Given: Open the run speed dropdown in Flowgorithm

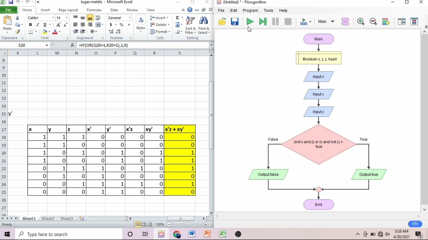Looking at the screenshot, I should [x=306, y=22].
